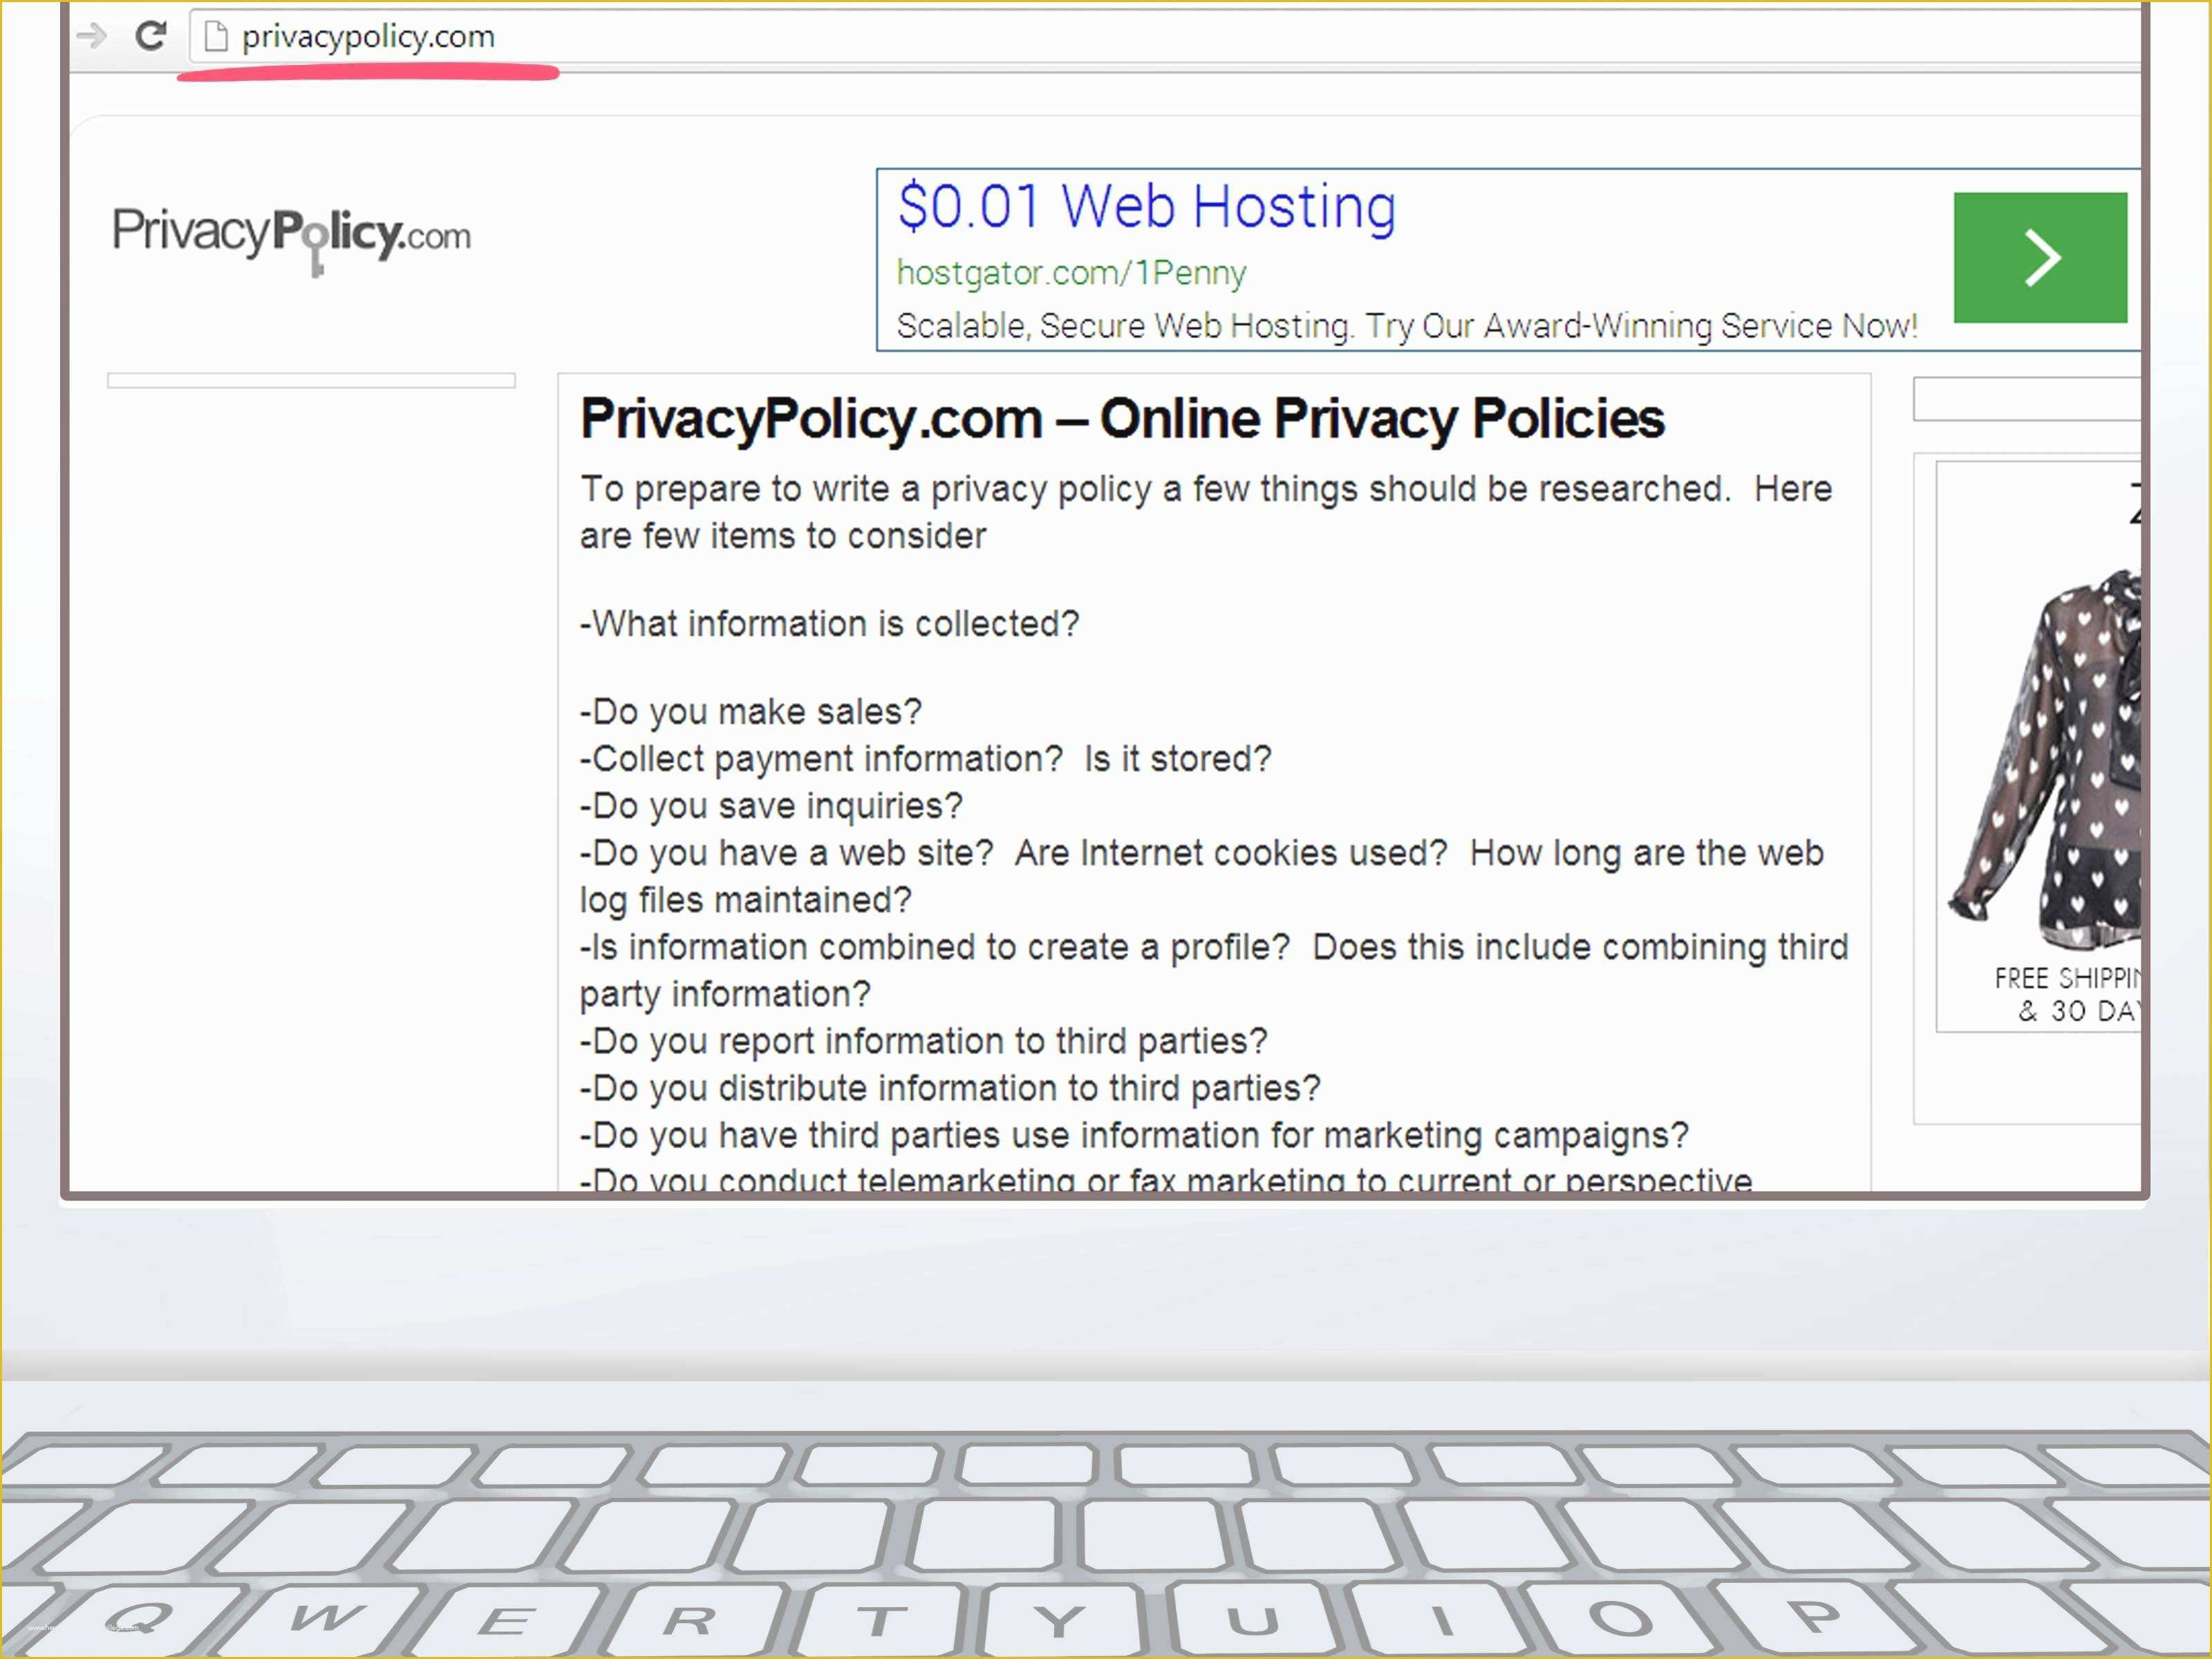This screenshot has width=2212, height=1659.
Task: Follow the hostgator.com/1Penny link
Action: (1071, 272)
